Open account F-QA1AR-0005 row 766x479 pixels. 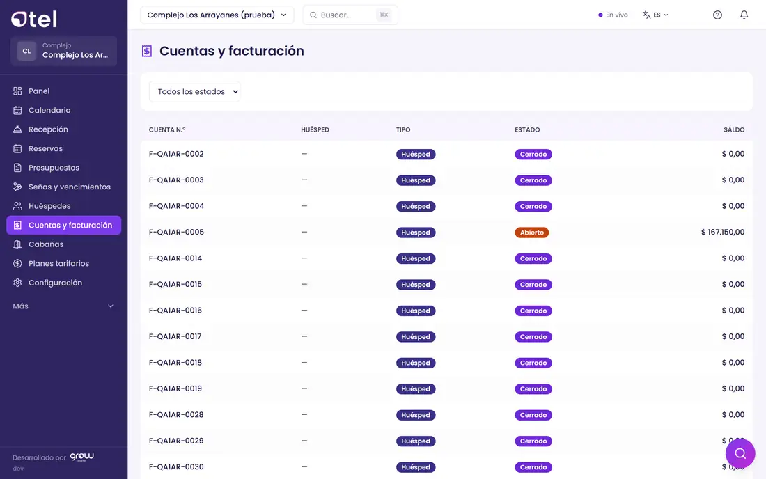click(x=446, y=232)
